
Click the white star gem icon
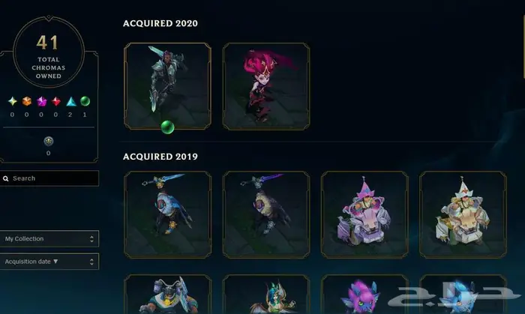click(x=13, y=101)
